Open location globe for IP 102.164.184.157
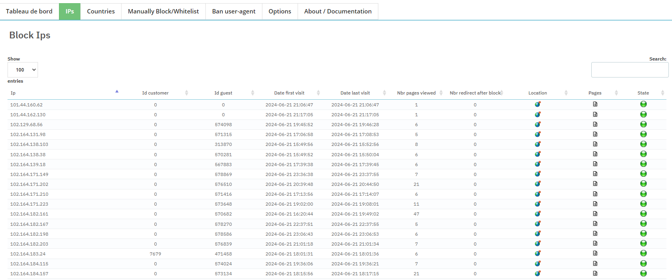Image resolution: width=672 pixels, height=280 pixels. (x=537, y=273)
